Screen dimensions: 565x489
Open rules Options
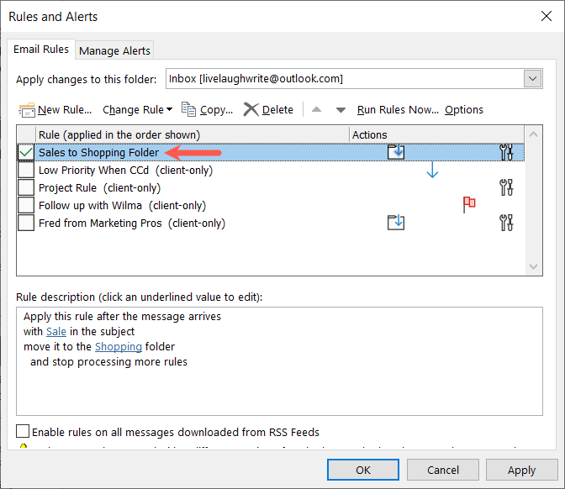click(464, 109)
